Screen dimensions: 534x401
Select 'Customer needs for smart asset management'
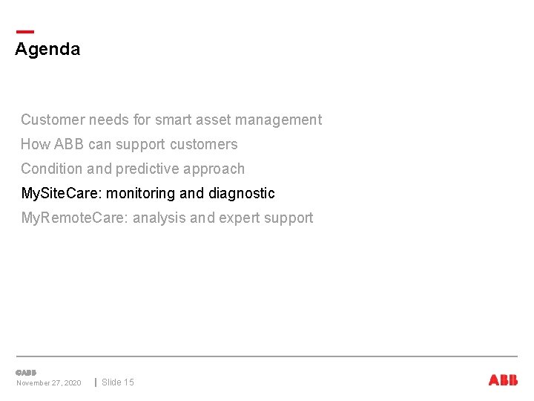(171, 120)
